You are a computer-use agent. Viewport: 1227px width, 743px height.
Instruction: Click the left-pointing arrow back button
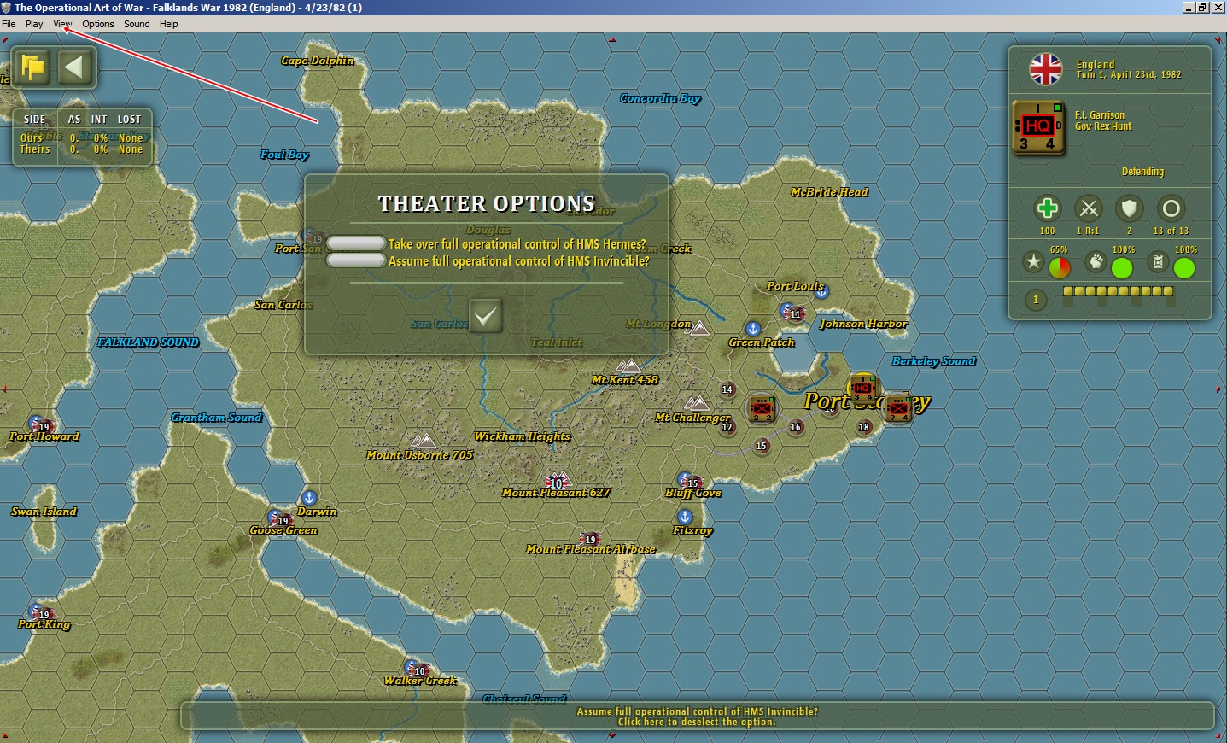(x=74, y=67)
